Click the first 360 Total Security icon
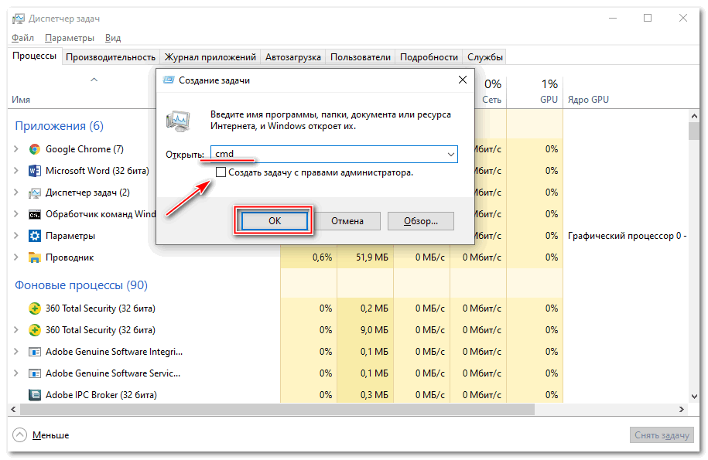The width and height of the screenshot is (708, 460). pos(35,308)
